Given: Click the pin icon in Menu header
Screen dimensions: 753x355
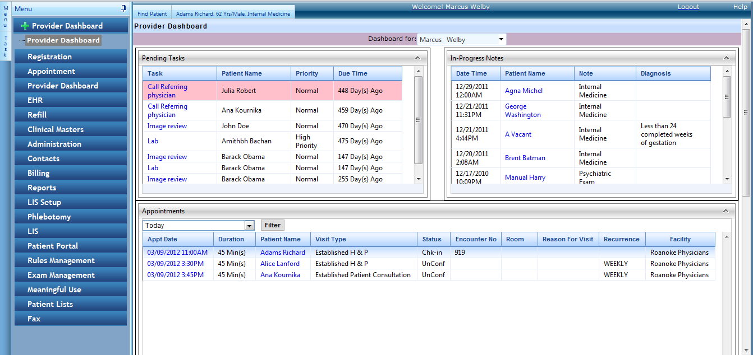Looking at the screenshot, I should 123,8.
